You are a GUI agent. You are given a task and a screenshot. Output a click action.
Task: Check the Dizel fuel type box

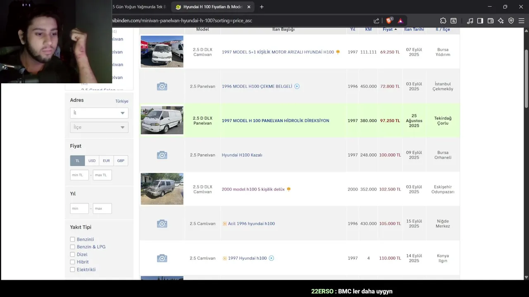72,255
